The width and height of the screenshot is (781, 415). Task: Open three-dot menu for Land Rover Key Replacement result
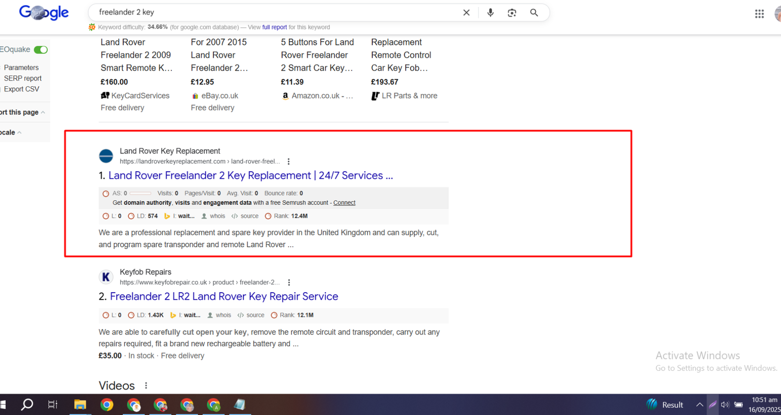pos(288,161)
